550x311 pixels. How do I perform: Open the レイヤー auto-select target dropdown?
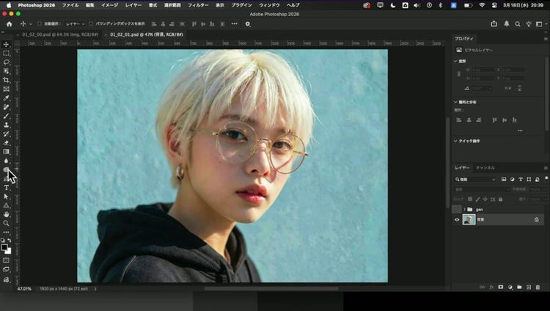point(76,23)
